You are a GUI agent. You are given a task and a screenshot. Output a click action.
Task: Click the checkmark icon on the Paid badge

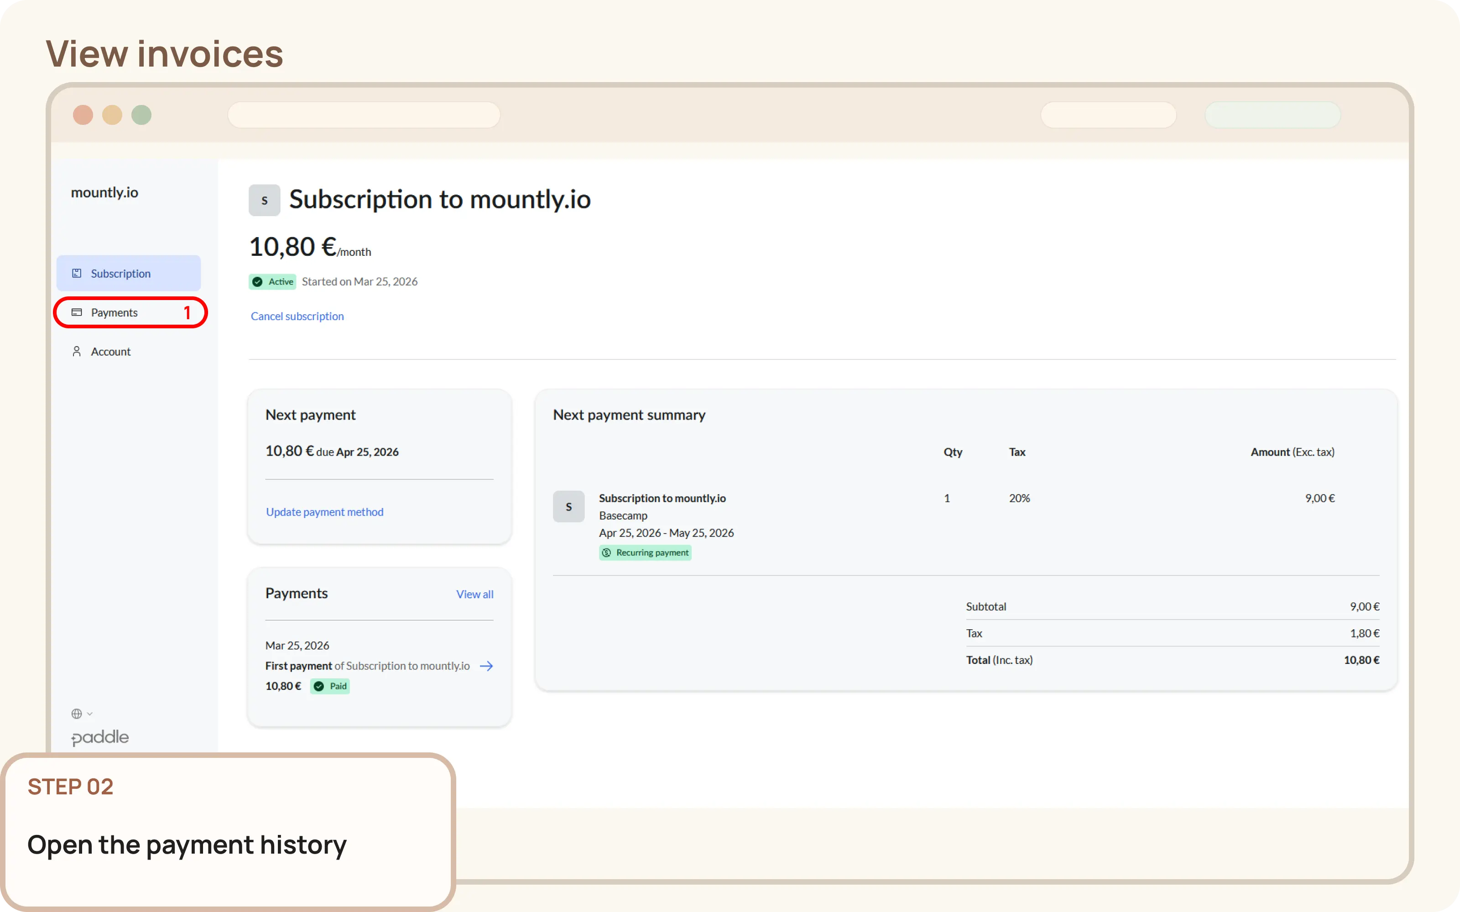[x=319, y=686]
